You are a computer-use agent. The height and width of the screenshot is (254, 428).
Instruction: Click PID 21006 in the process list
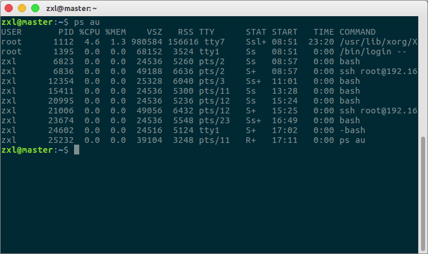[61, 111]
